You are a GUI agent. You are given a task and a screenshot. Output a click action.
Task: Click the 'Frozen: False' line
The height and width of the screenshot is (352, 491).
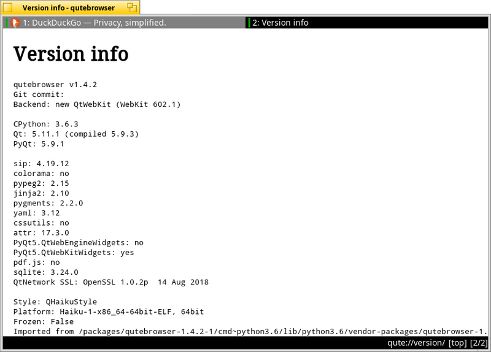pyautogui.click(x=44, y=322)
